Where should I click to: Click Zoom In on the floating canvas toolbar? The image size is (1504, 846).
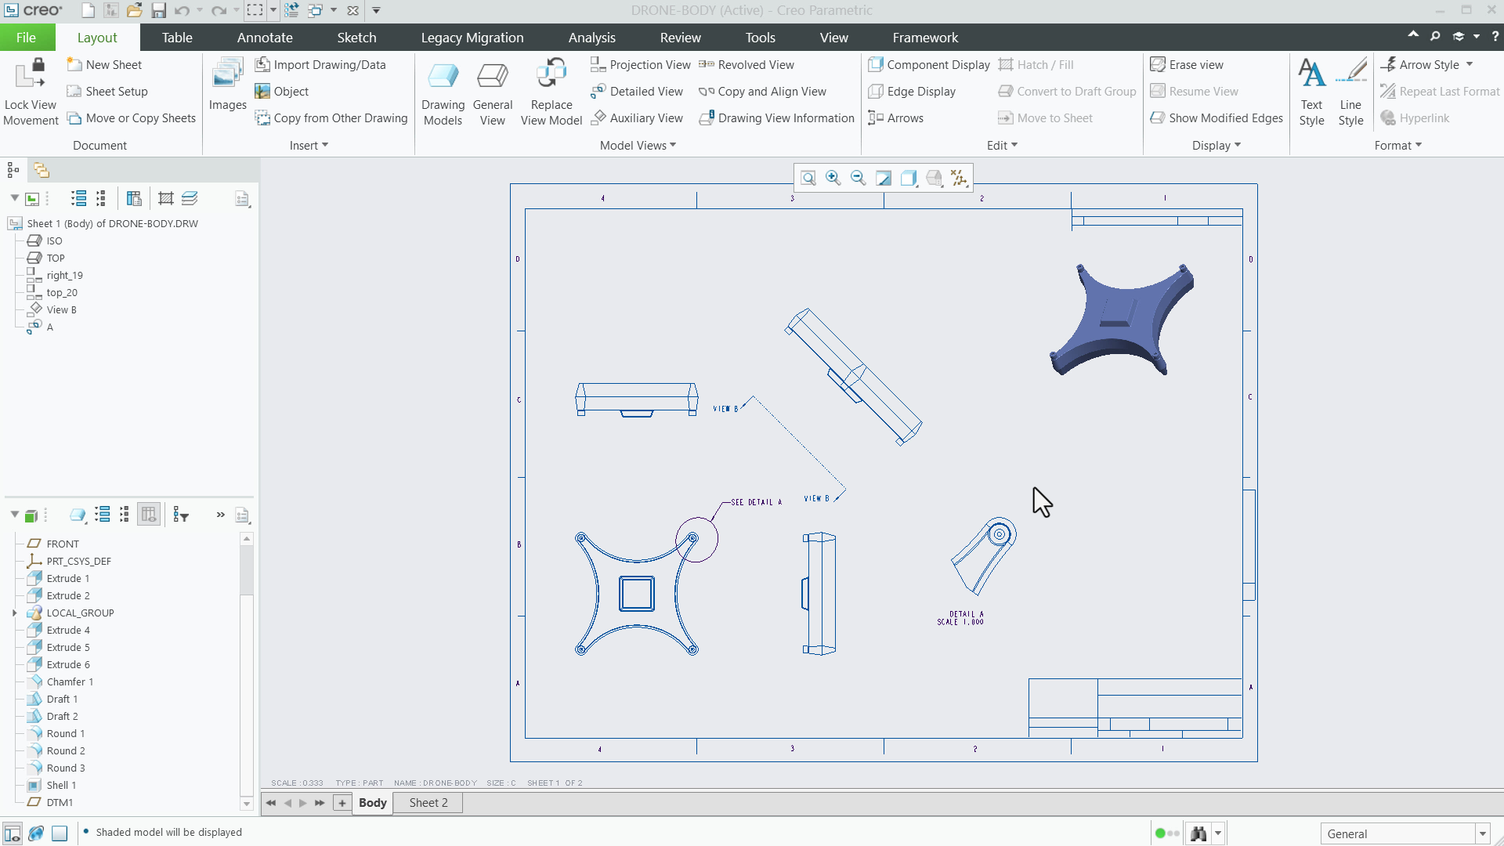pyautogui.click(x=833, y=178)
